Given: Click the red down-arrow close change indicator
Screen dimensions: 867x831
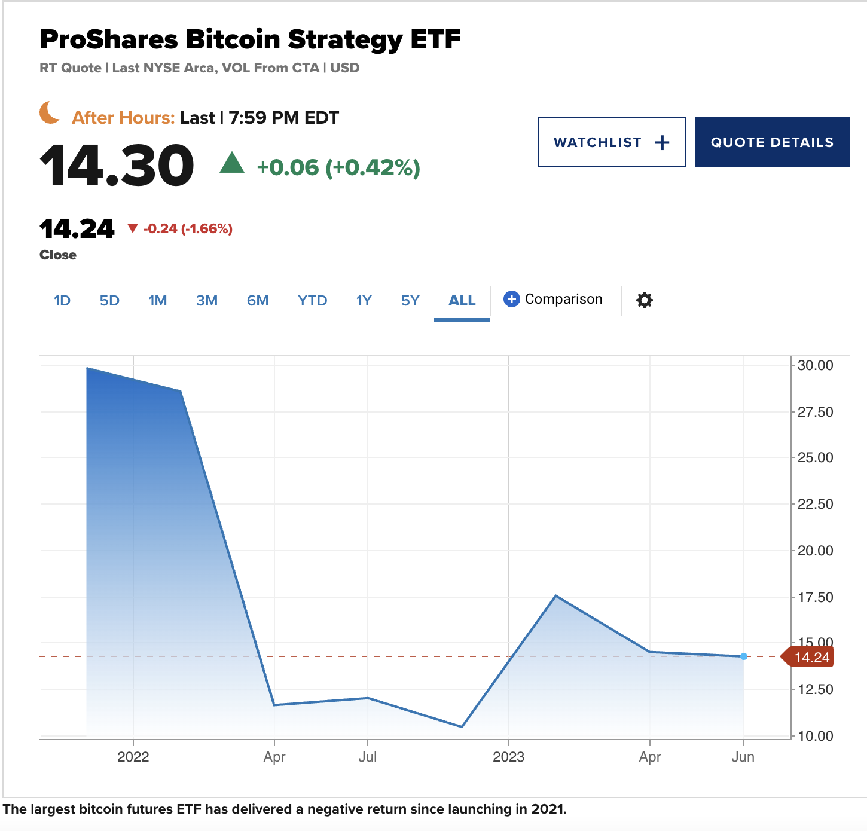Looking at the screenshot, I should [133, 228].
